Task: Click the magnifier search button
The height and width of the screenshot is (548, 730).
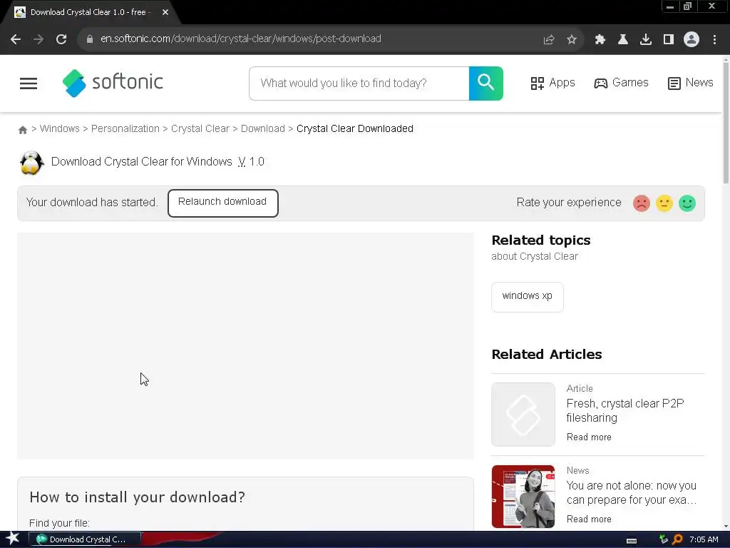Action: pos(485,83)
